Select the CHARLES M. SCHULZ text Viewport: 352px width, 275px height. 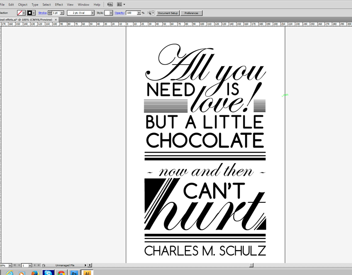(x=205, y=251)
